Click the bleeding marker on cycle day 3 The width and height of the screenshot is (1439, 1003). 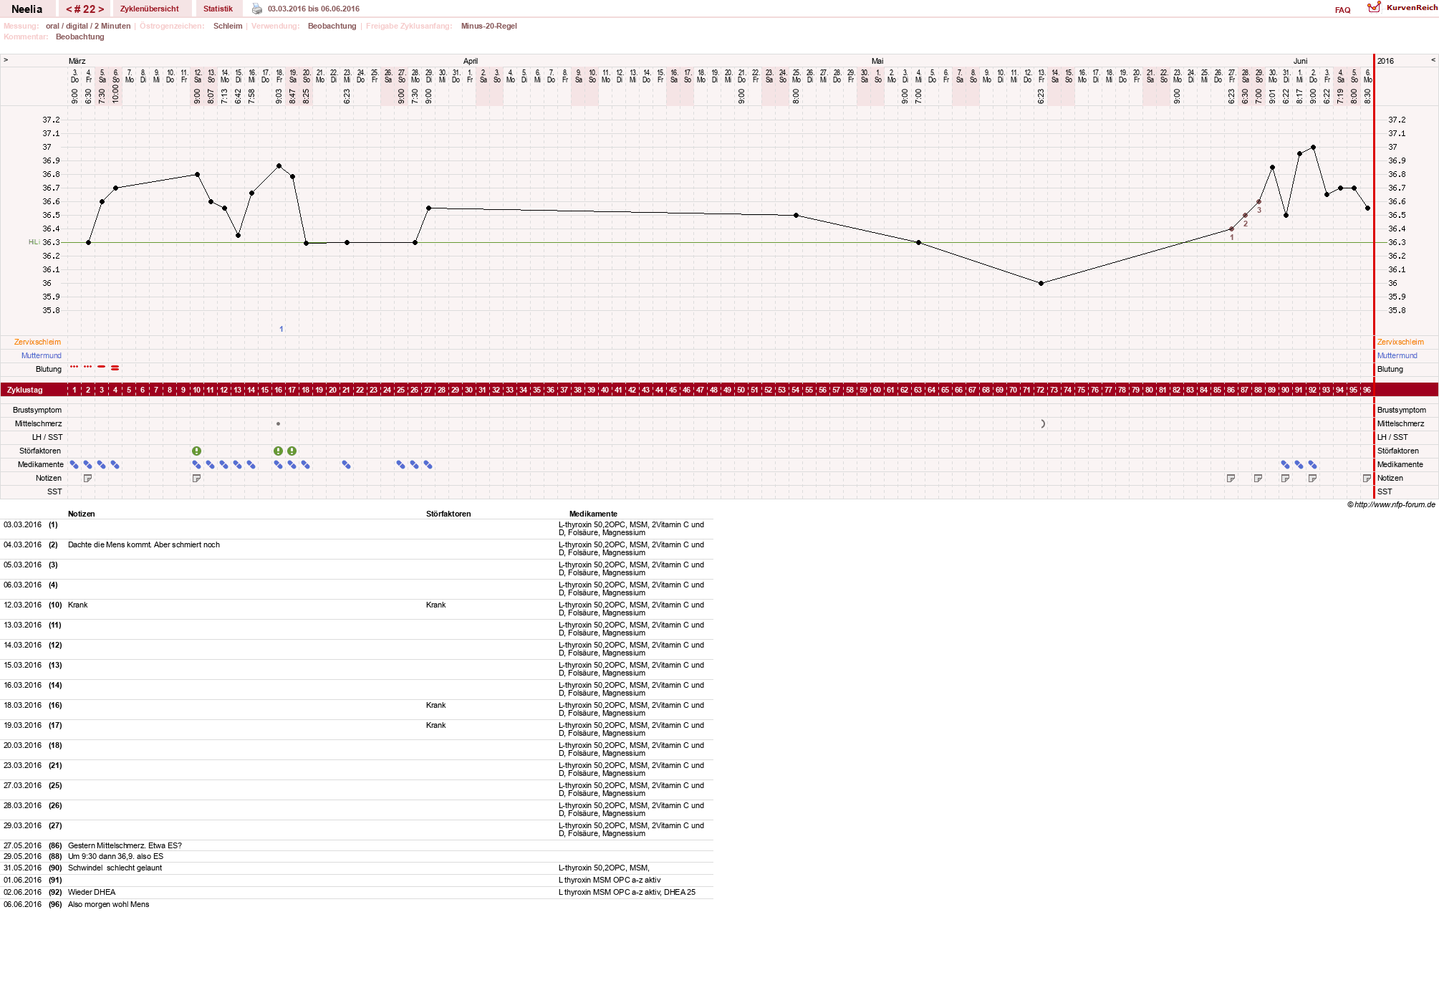(x=102, y=367)
